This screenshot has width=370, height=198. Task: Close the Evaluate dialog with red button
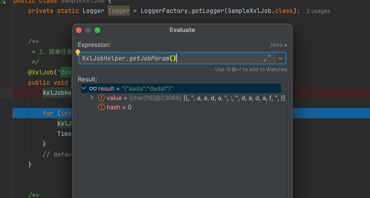(x=79, y=30)
